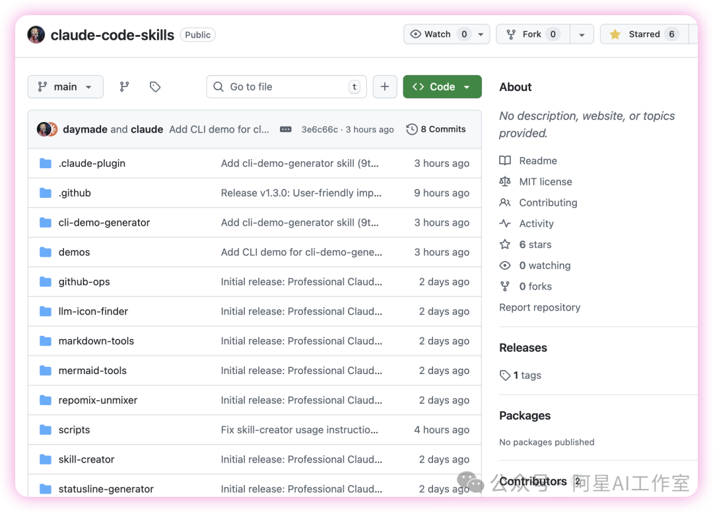Open the Contributing link

click(x=548, y=202)
